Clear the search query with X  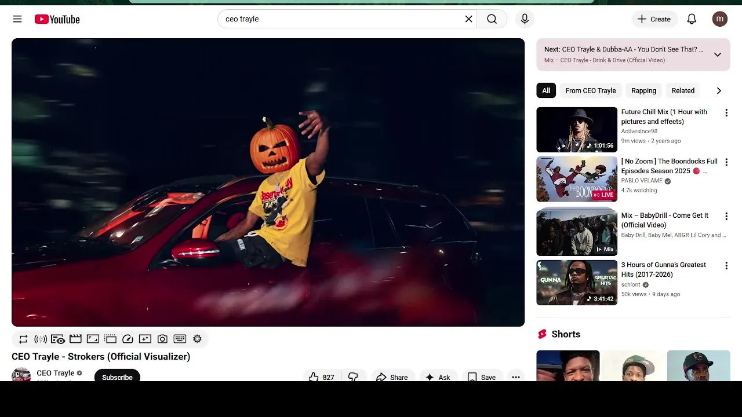468,19
